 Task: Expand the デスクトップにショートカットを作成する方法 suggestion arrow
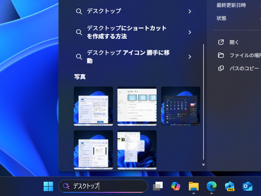pyautogui.click(x=190, y=32)
